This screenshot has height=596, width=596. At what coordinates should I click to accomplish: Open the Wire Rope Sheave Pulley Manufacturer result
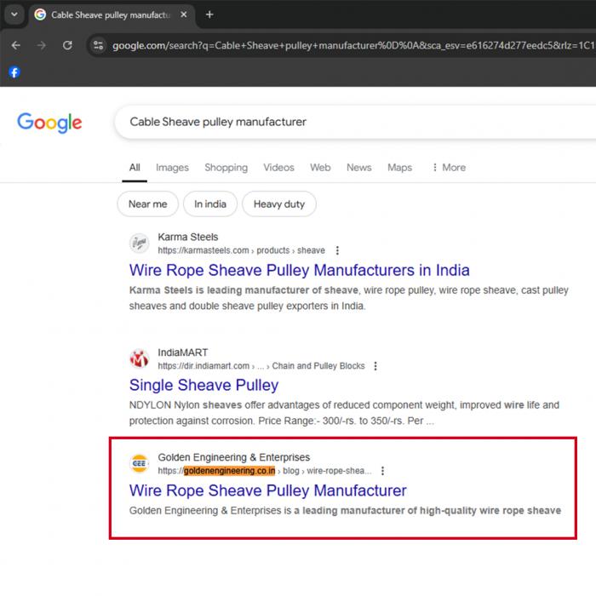click(x=267, y=490)
